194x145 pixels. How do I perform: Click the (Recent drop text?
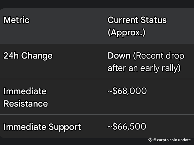159,56
